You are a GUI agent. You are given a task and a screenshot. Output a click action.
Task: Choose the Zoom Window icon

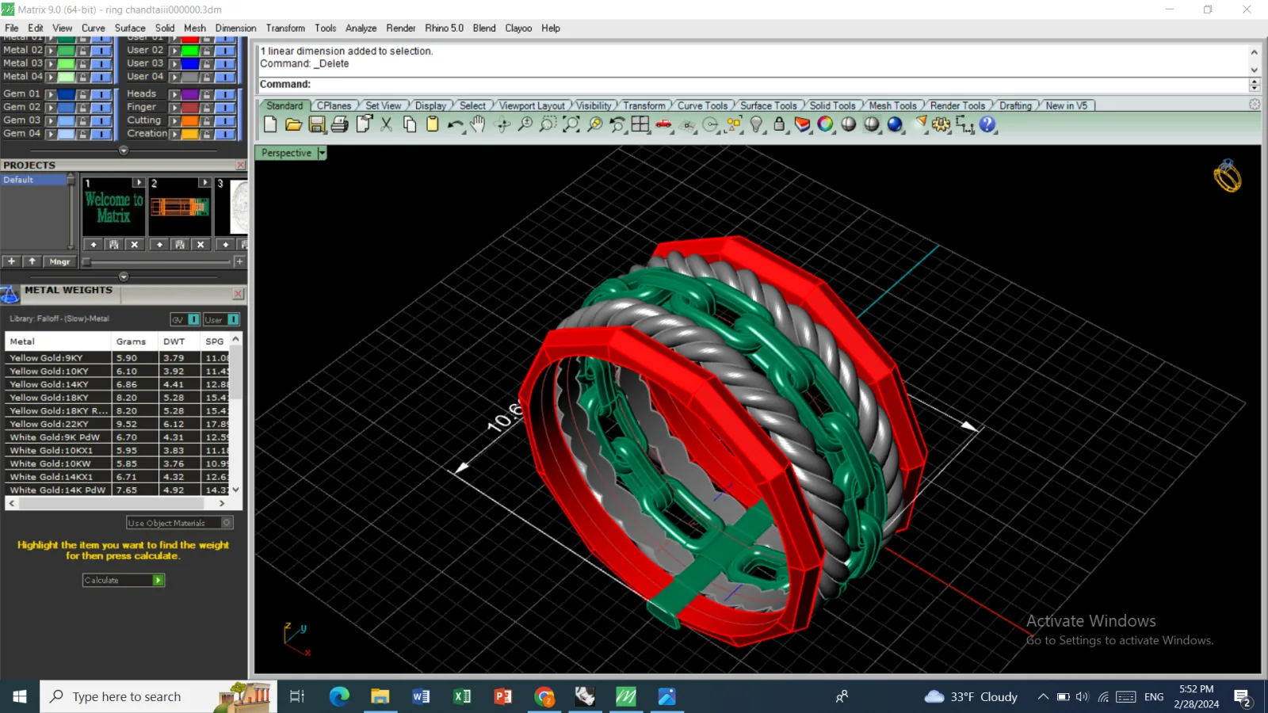coord(548,124)
